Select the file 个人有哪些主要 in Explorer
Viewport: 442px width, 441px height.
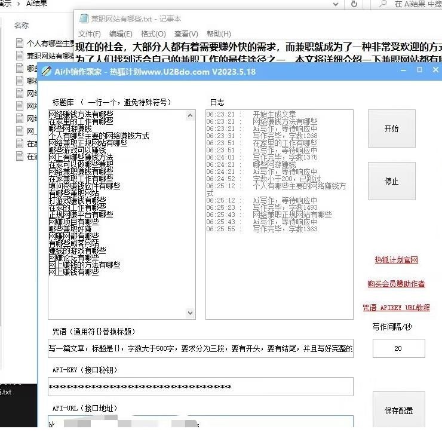pos(45,44)
